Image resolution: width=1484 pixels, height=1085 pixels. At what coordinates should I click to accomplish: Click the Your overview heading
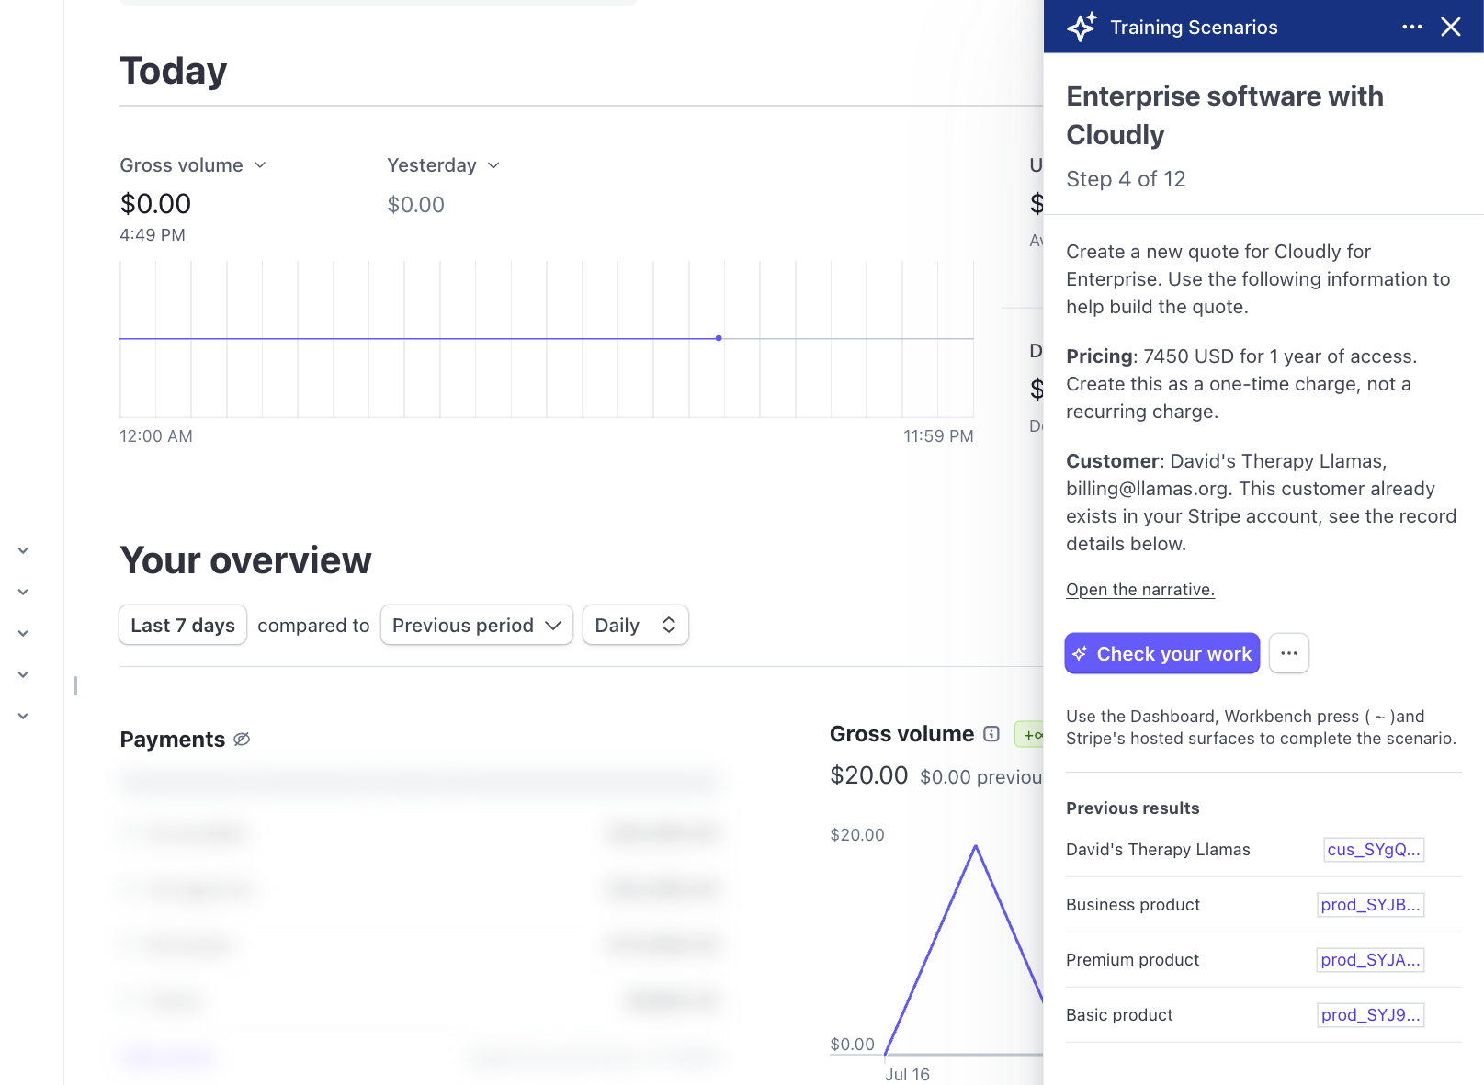[245, 560]
